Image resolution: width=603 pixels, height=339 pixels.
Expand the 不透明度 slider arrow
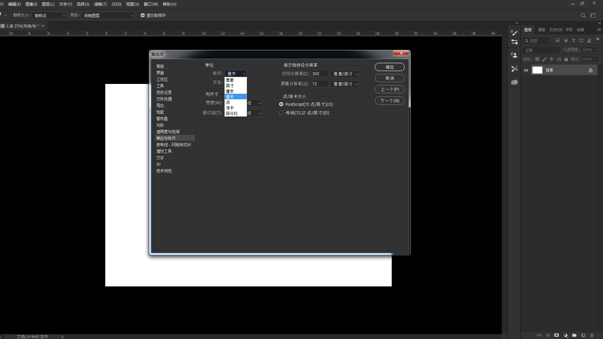point(597,50)
